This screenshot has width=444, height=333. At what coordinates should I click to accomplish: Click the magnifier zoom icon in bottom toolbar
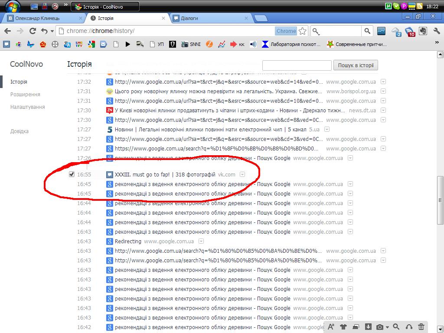point(396,327)
